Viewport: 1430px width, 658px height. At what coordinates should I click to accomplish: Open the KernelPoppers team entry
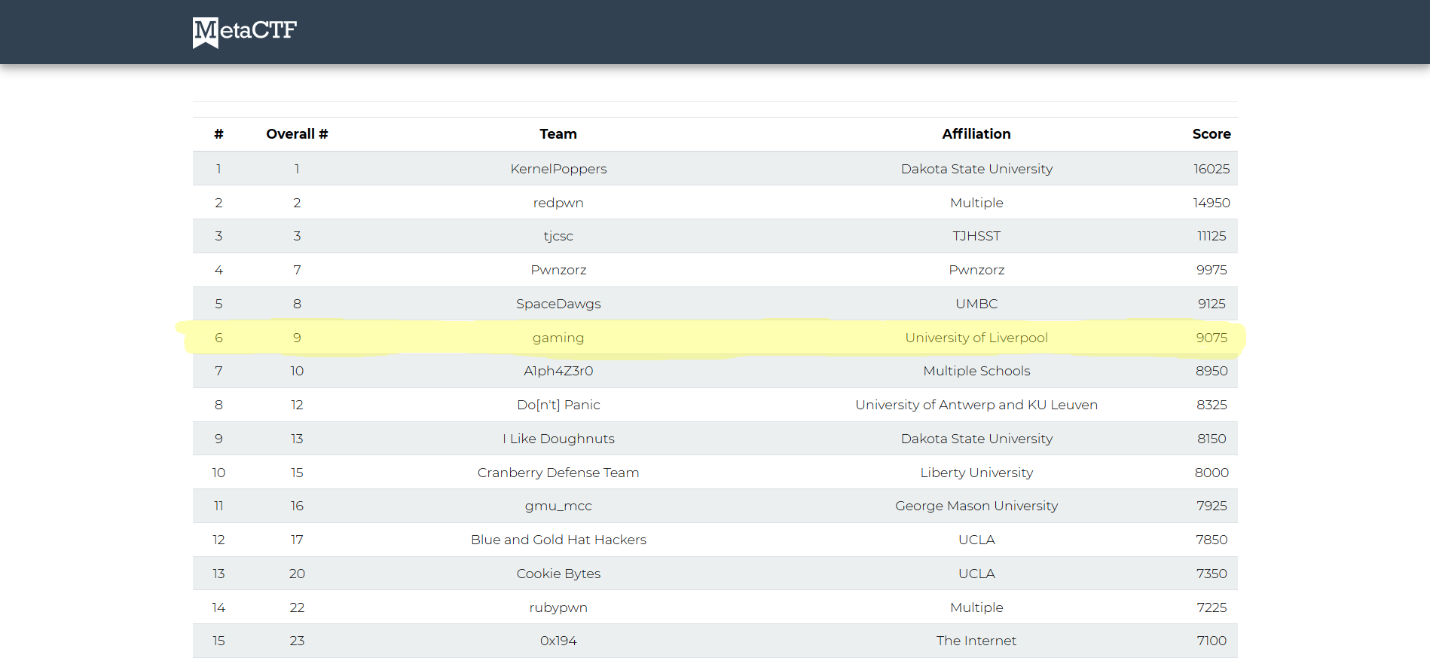point(558,169)
